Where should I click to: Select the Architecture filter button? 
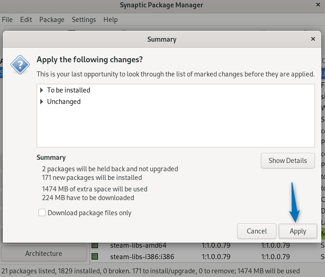click(x=43, y=253)
